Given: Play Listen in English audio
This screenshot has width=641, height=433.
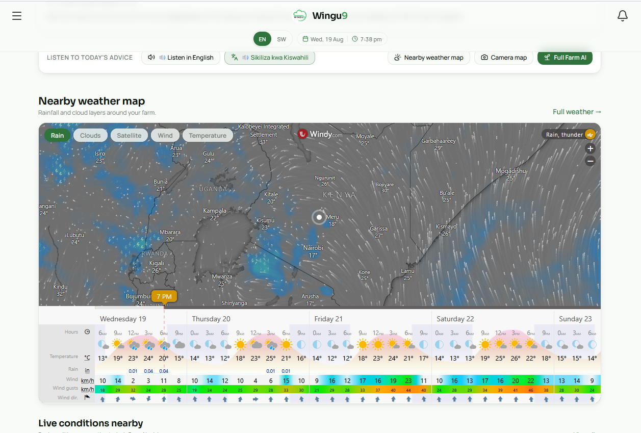Looking at the screenshot, I should [181, 58].
